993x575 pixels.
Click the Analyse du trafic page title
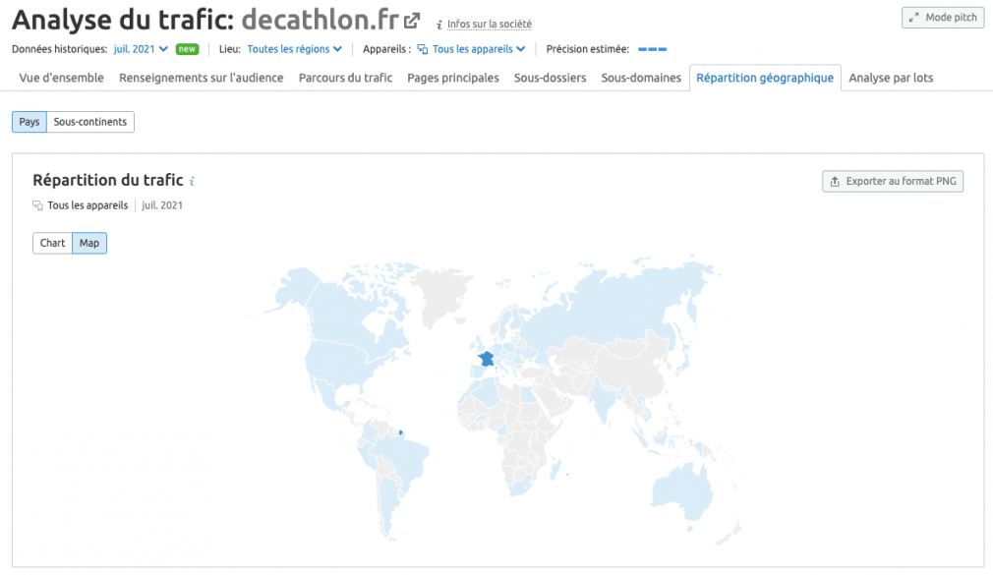123,20
